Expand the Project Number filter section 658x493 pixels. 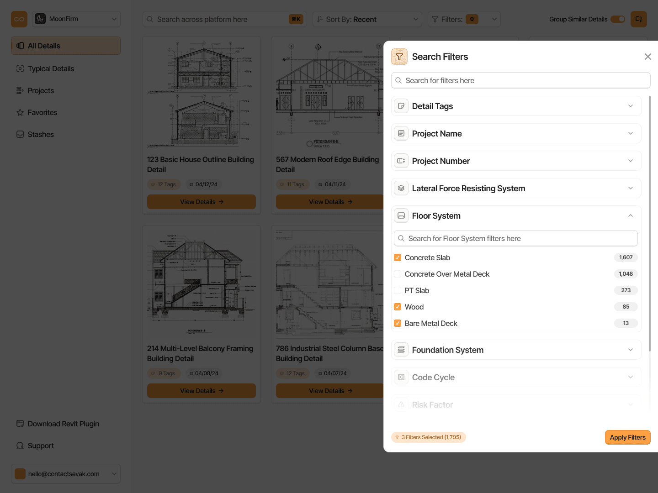click(631, 161)
